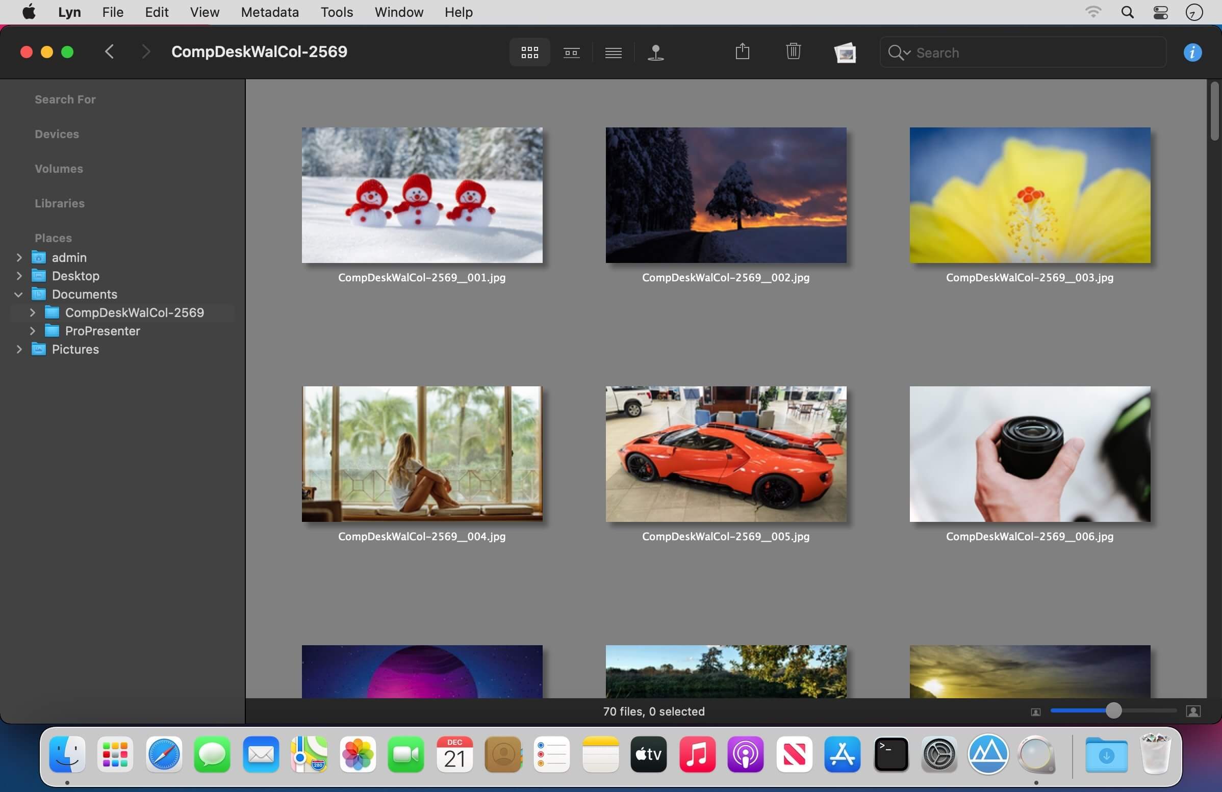
Task: Switch to icon grid view mode
Action: tap(529, 52)
